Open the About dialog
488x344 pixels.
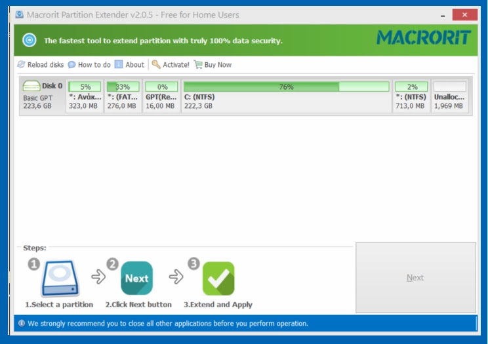click(129, 64)
